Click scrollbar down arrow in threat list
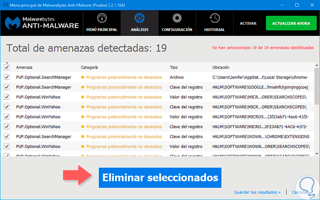The height and width of the screenshot is (200, 320). point(317,153)
